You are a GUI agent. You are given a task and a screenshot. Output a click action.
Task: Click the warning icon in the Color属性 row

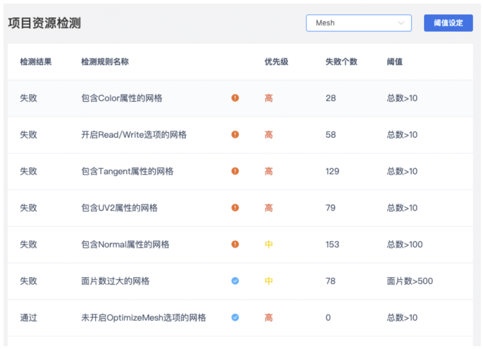(x=235, y=98)
